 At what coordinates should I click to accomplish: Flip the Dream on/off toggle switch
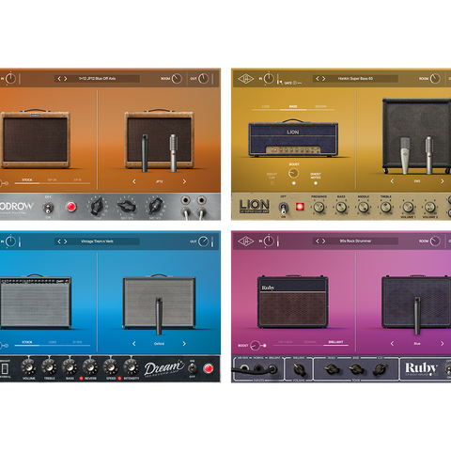click(192, 368)
